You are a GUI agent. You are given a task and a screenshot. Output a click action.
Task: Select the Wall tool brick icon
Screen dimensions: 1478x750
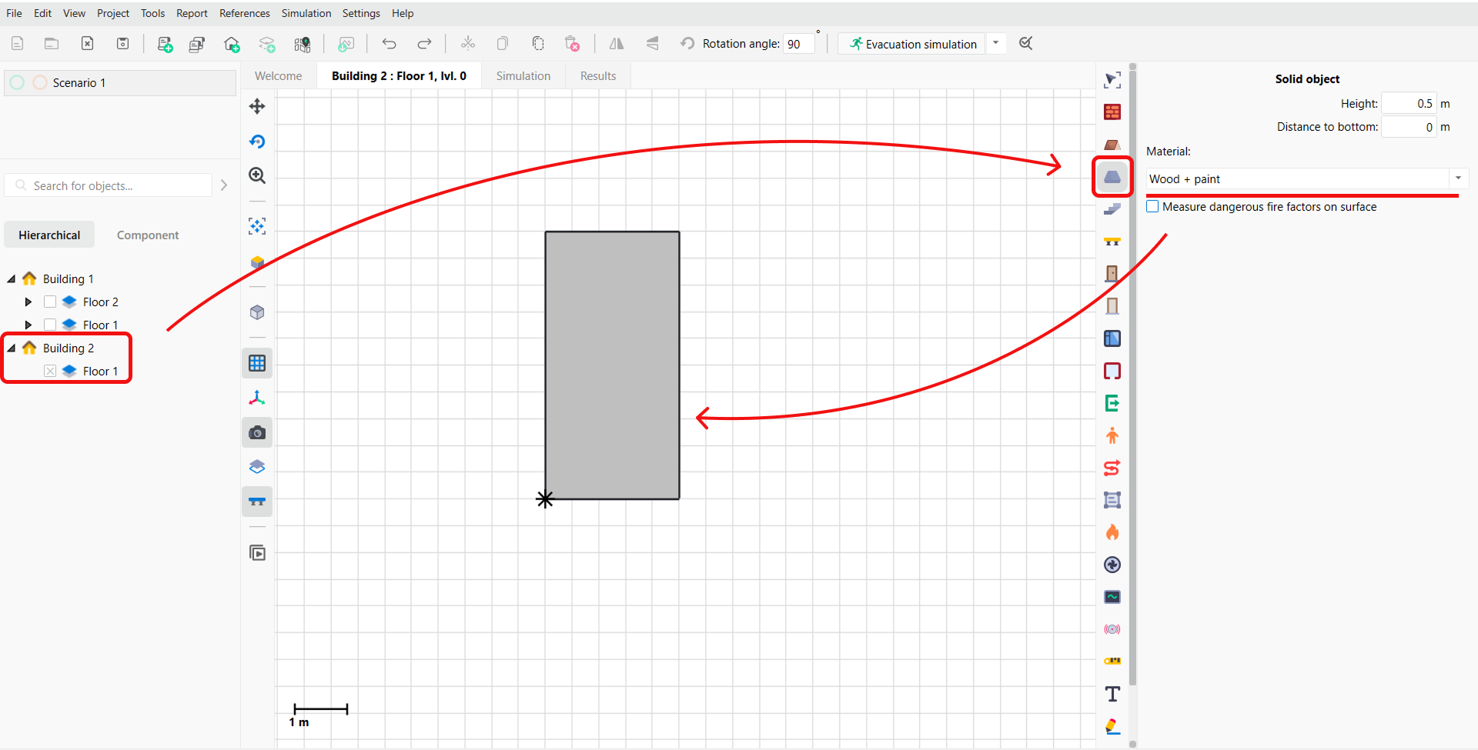(x=1112, y=112)
